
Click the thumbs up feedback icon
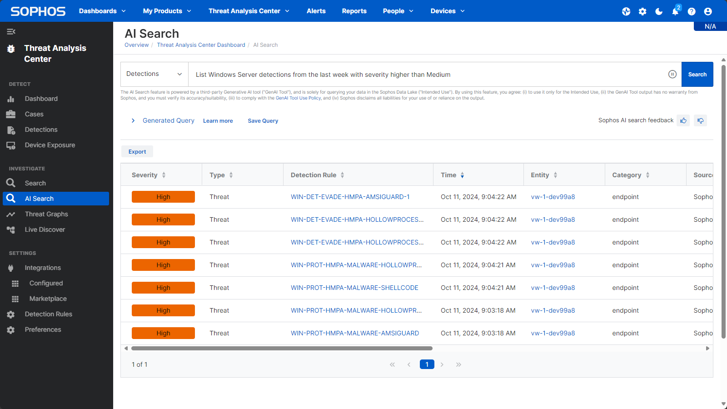pos(683,120)
